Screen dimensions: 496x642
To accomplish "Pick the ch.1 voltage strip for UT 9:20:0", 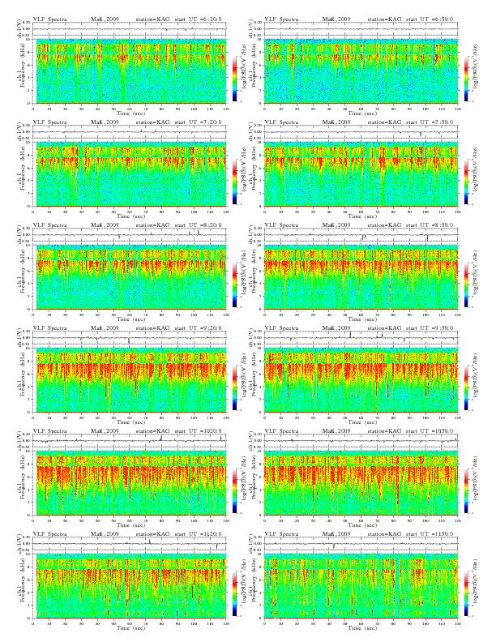I will (x=130, y=338).
